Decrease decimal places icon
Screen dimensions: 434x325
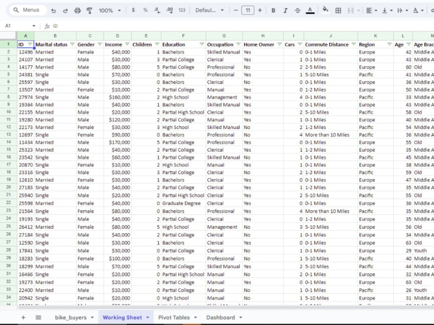(157, 10)
